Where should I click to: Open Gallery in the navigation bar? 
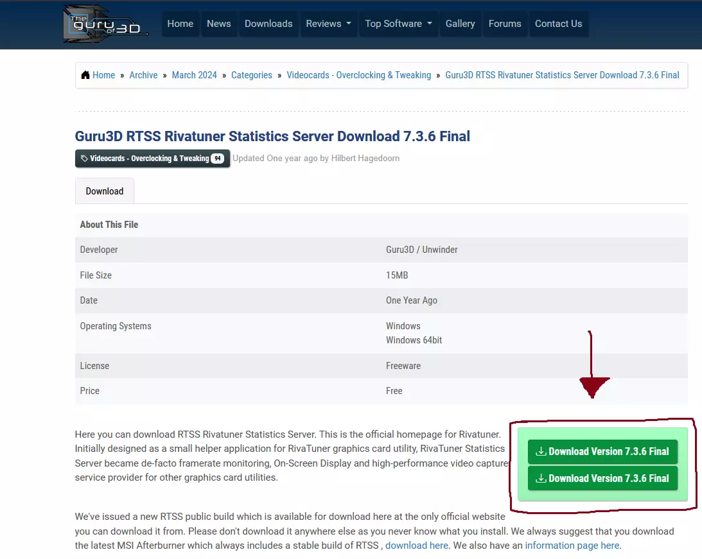pyautogui.click(x=460, y=24)
